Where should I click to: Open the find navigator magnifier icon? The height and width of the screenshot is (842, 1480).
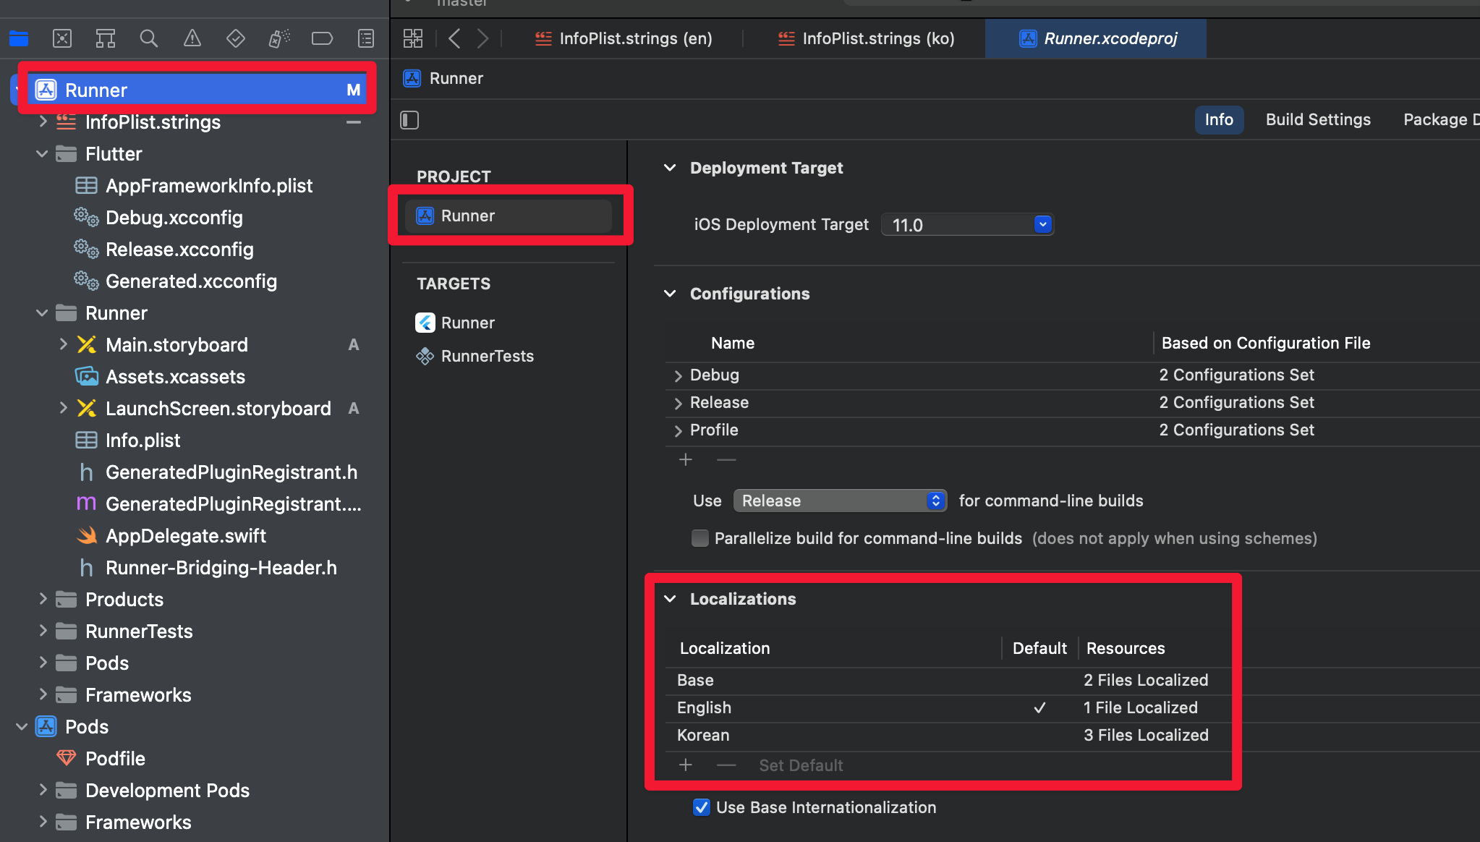click(149, 38)
